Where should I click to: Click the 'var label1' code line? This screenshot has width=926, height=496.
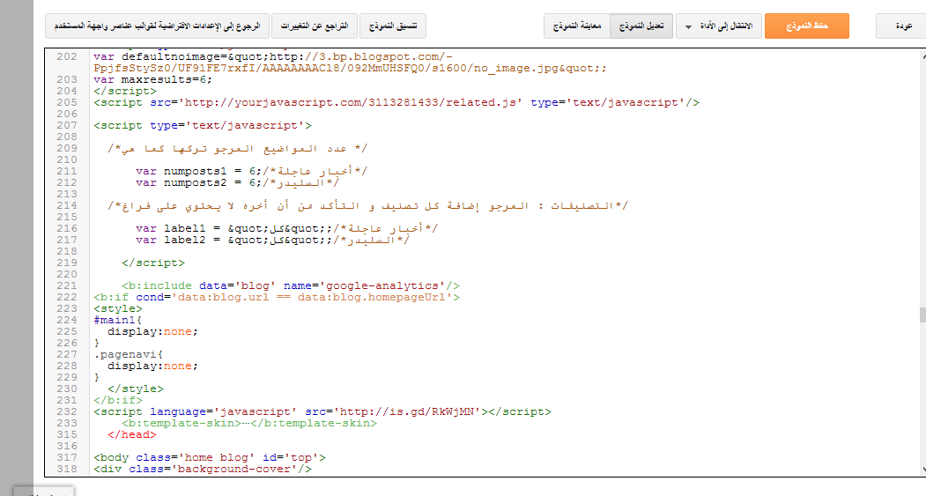[x=286, y=228]
